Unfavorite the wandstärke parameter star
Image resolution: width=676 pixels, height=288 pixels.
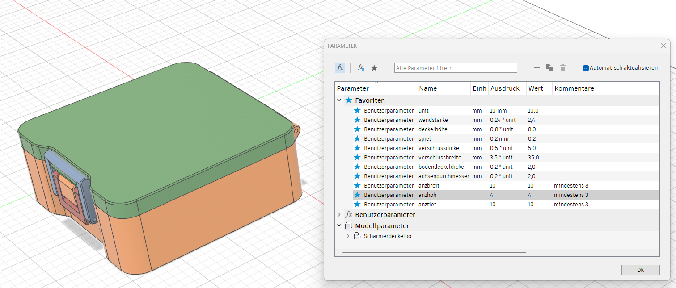(x=357, y=120)
